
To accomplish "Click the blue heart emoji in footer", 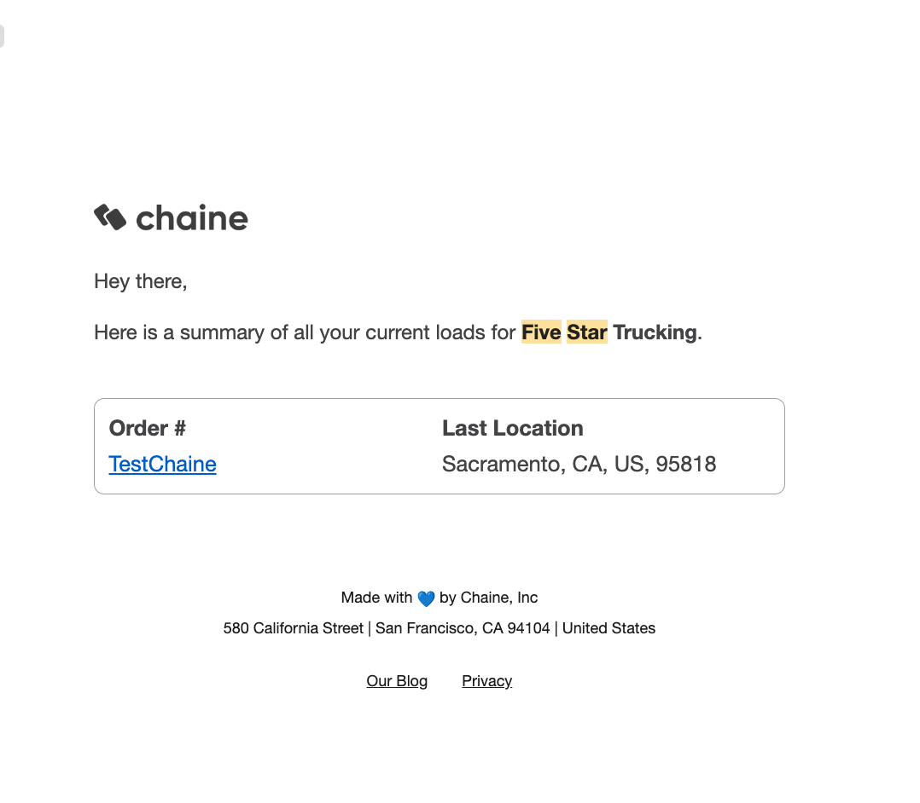I will coord(426,598).
